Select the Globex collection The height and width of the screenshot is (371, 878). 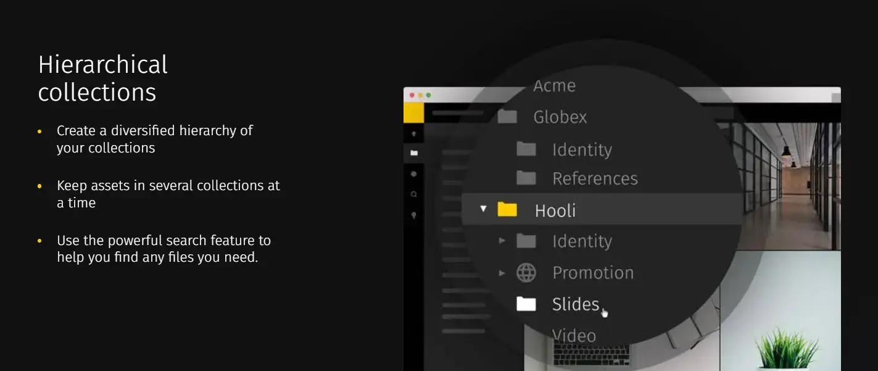click(559, 117)
